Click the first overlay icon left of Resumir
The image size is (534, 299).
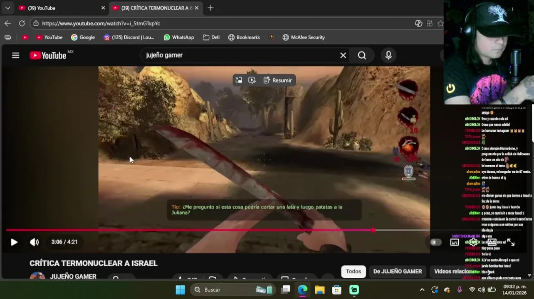(x=239, y=80)
